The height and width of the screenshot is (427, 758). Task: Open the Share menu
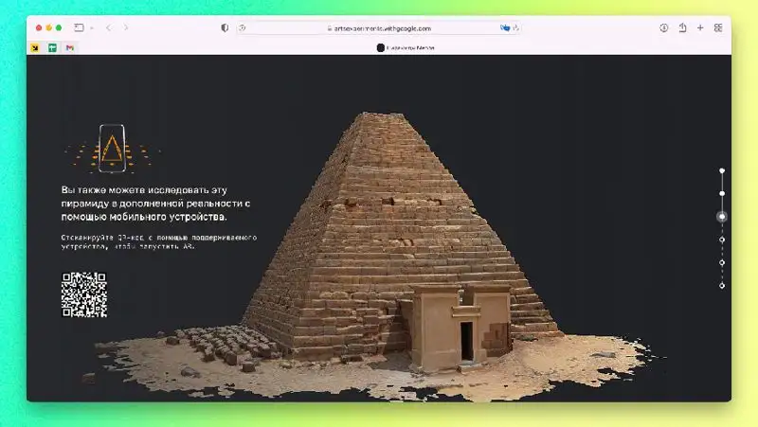pos(682,28)
